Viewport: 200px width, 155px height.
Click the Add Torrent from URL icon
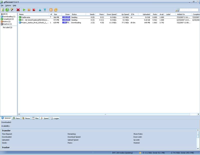click(7, 10)
